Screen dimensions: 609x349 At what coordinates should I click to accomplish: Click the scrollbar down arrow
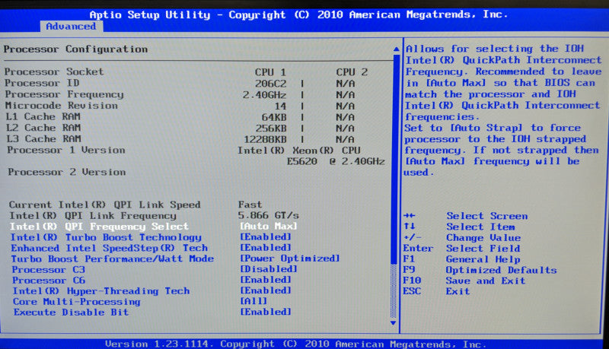coord(393,322)
